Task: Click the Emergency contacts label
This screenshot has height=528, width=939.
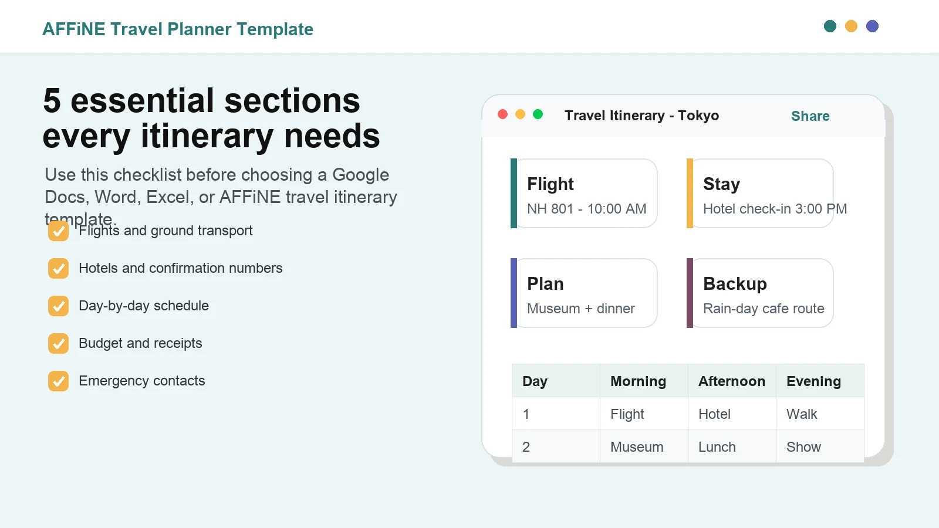Action: click(x=142, y=381)
